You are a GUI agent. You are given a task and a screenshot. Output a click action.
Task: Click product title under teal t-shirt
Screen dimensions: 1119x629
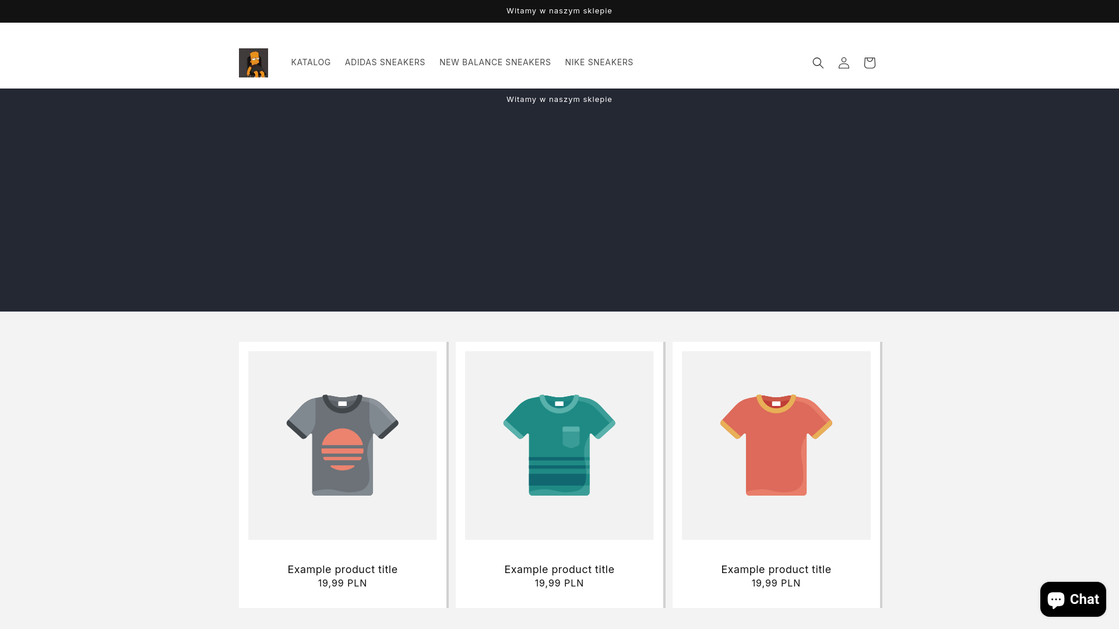[x=559, y=570]
